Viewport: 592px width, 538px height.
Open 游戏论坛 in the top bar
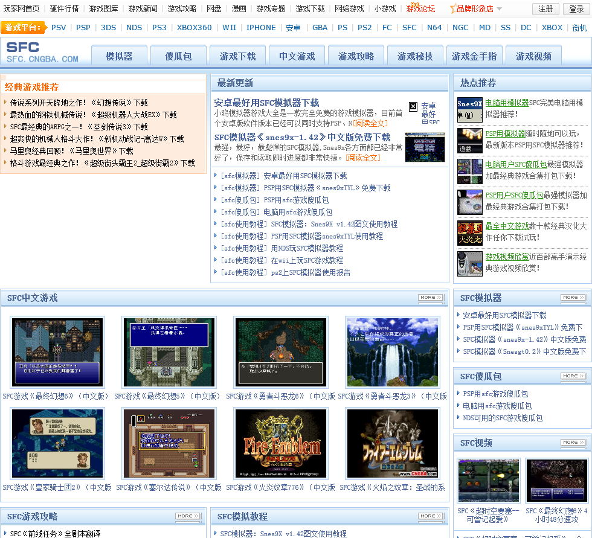(420, 8)
